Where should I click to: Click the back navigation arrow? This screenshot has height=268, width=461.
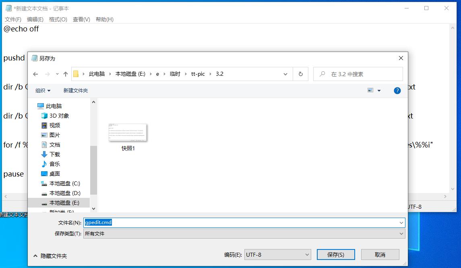35,74
